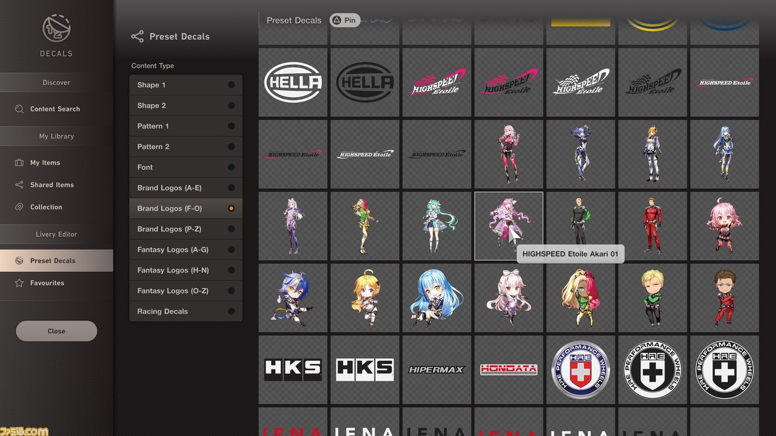This screenshot has width=776, height=436.
Task: Pick the red racing suit driver decal
Action: click(652, 226)
